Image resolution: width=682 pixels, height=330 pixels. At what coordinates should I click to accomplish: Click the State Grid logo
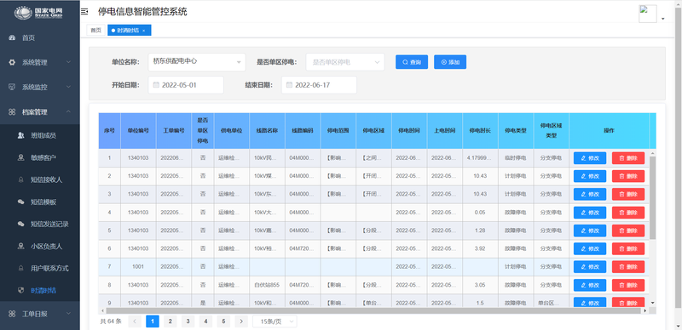(x=39, y=13)
